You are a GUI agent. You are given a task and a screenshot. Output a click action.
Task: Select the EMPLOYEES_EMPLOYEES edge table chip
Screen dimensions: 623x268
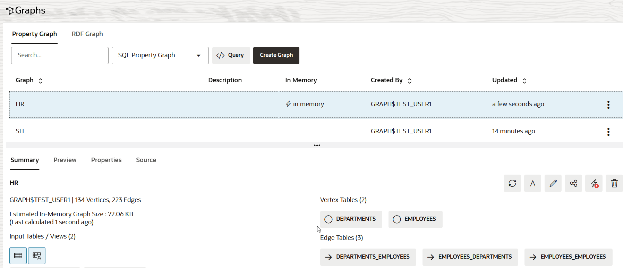click(x=569, y=257)
